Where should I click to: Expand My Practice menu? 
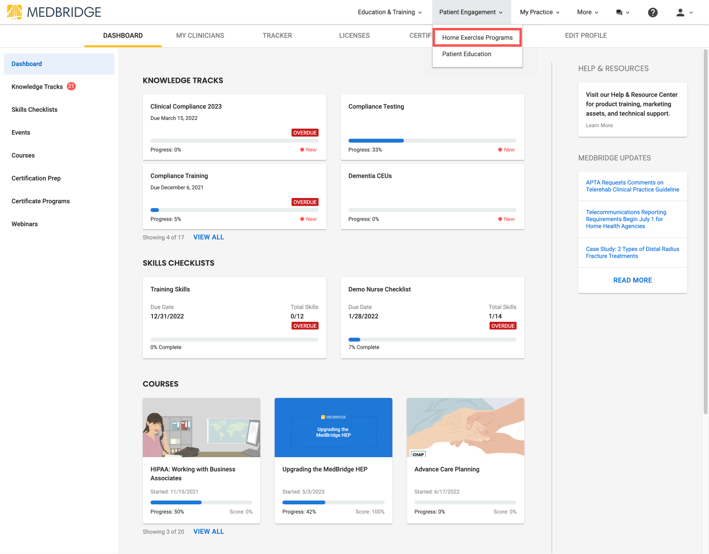[540, 12]
